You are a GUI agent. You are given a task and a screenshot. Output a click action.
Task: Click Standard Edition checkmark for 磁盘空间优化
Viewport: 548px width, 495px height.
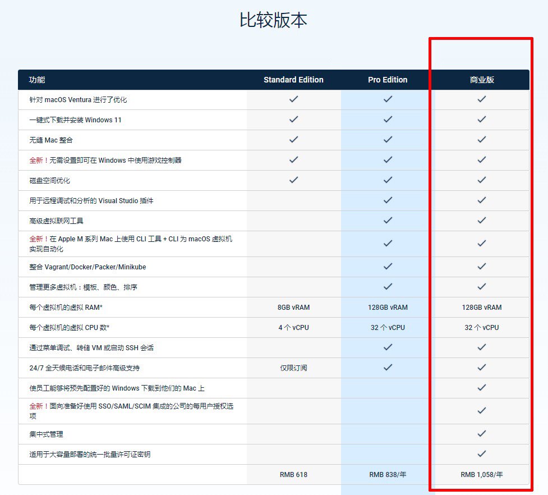293,180
